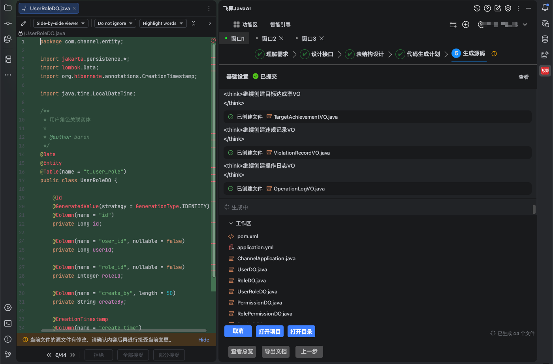Click the edit note icon in JavaAI header
This screenshot has width=553, height=364.
(x=498, y=8)
